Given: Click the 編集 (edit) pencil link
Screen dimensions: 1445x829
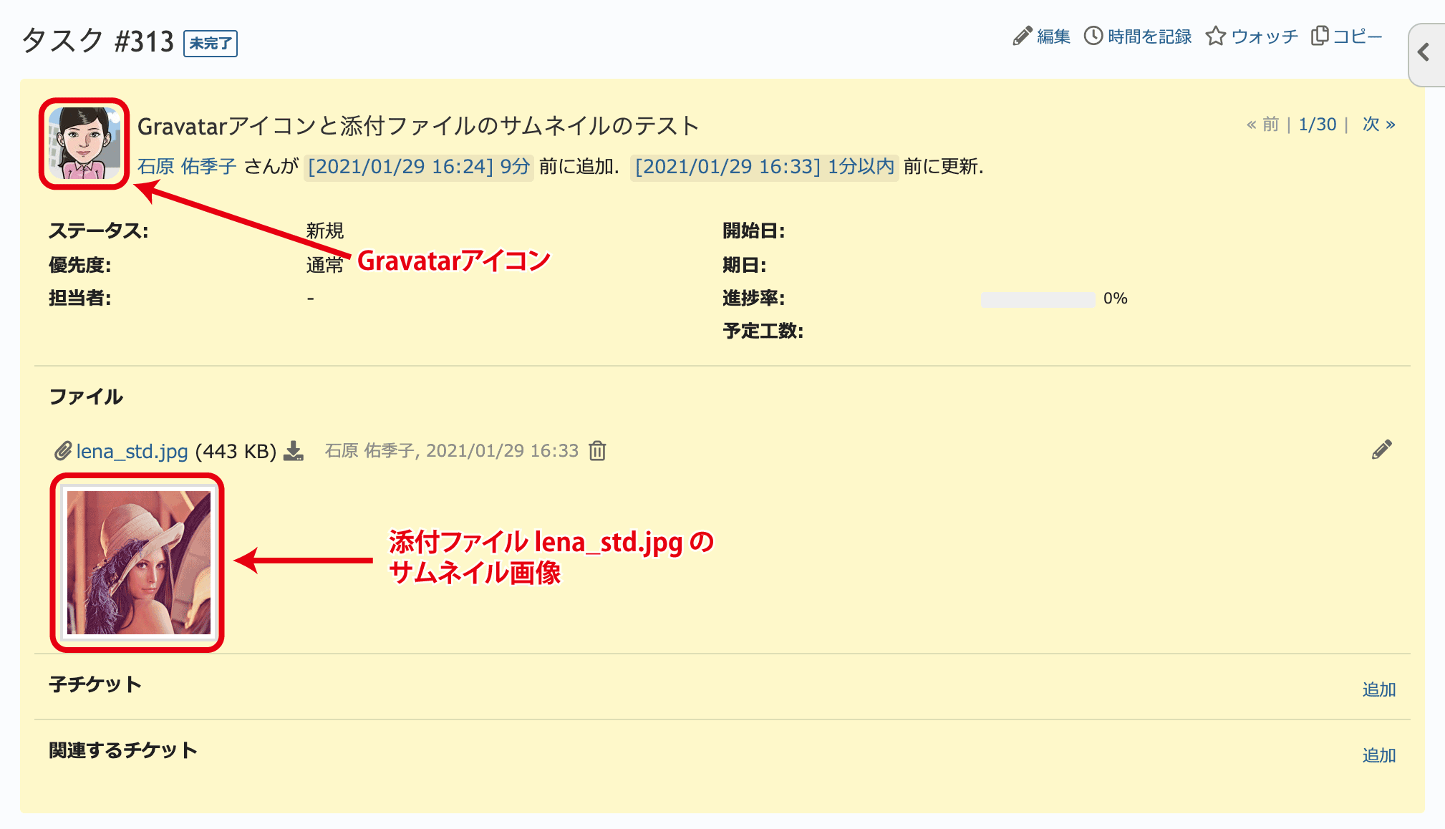Looking at the screenshot, I should pos(1042,36).
